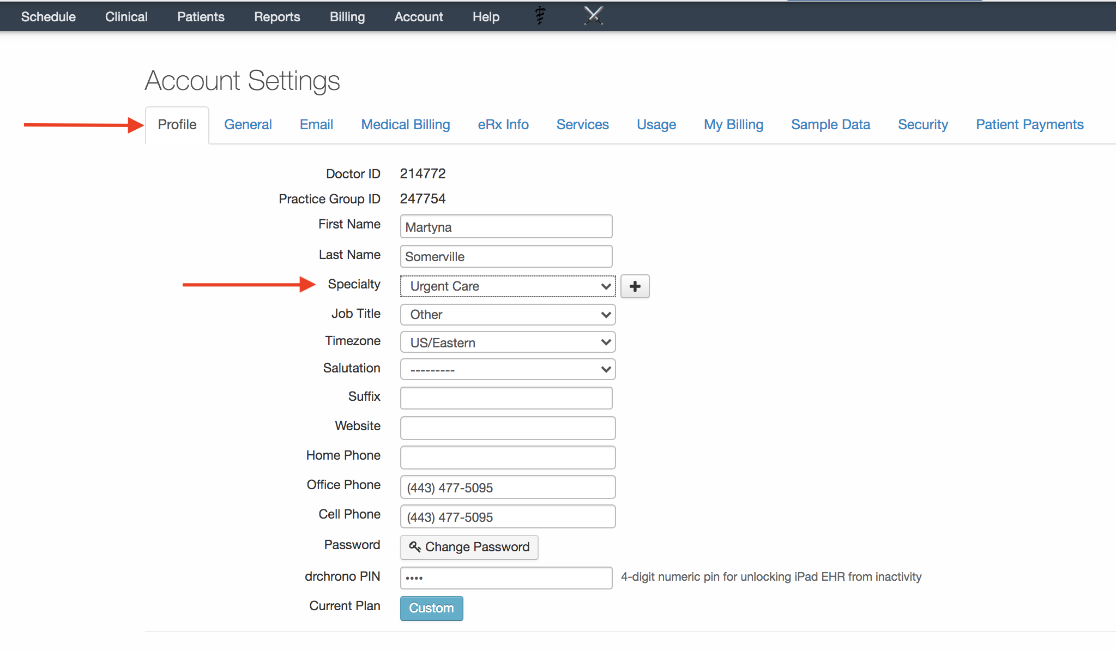Click the Last Name field with Somerville
This screenshot has height=650, width=1116.
tap(506, 256)
